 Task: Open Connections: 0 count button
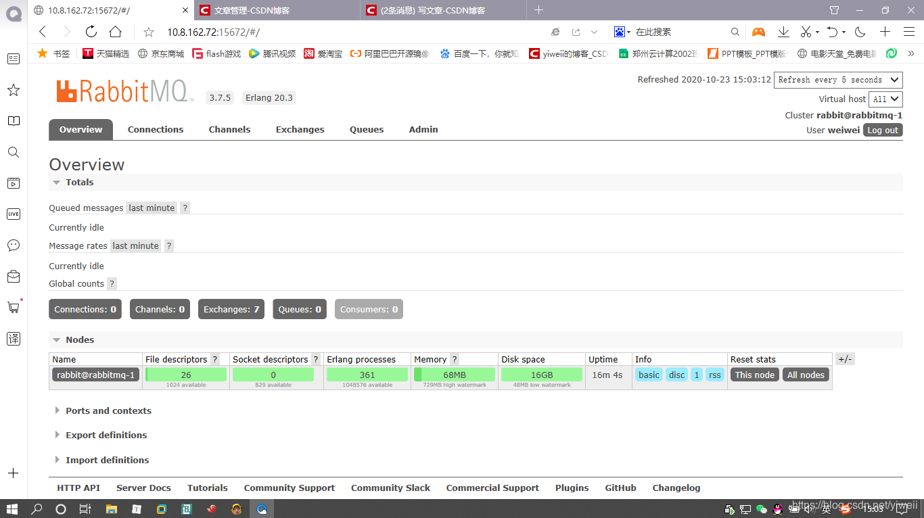point(85,309)
